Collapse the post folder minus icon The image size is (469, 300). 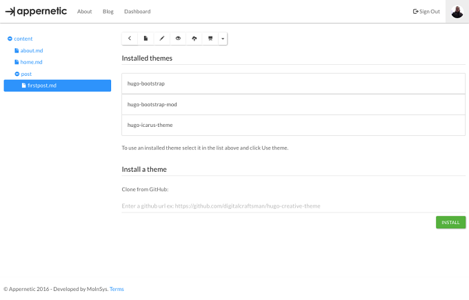(x=17, y=74)
